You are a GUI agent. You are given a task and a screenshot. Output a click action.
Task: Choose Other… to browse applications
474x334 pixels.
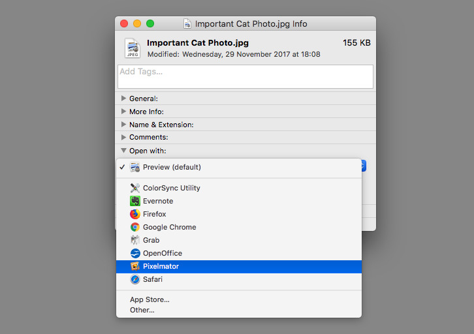tap(239, 310)
